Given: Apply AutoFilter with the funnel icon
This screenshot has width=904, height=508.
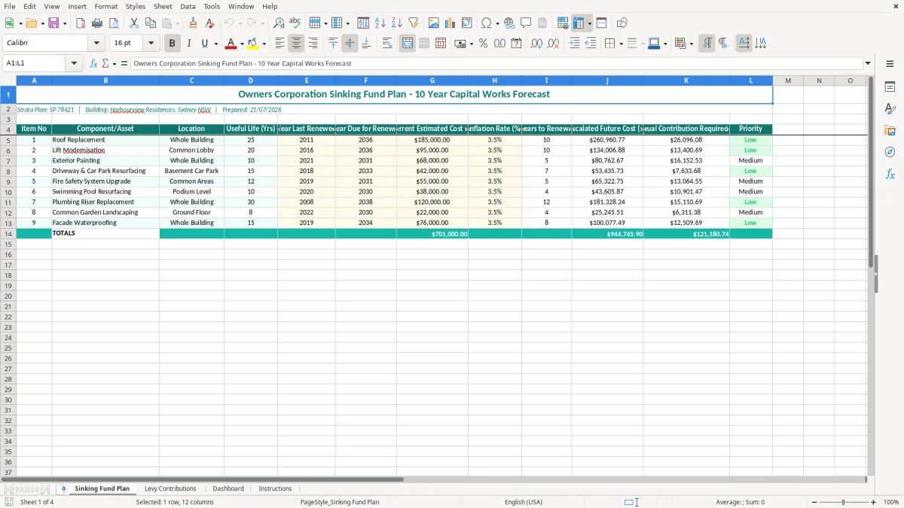Looking at the screenshot, I should (x=414, y=23).
